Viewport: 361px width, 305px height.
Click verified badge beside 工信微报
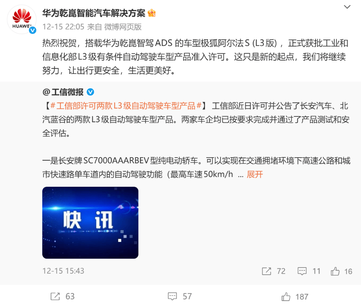(90, 92)
